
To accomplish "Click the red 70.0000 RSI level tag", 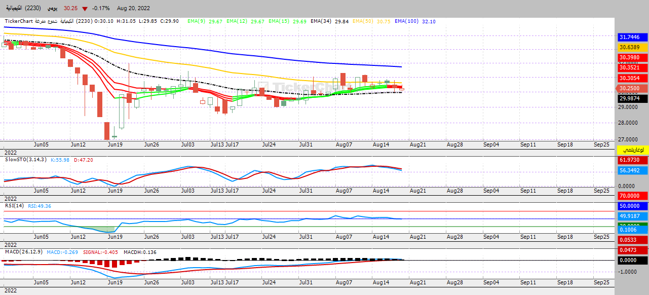I will tap(633, 196).
